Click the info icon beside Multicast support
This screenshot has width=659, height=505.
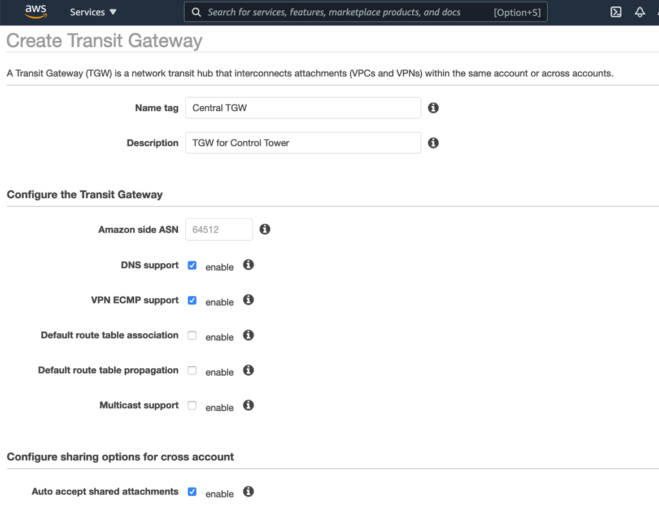click(x=248, y=405)
